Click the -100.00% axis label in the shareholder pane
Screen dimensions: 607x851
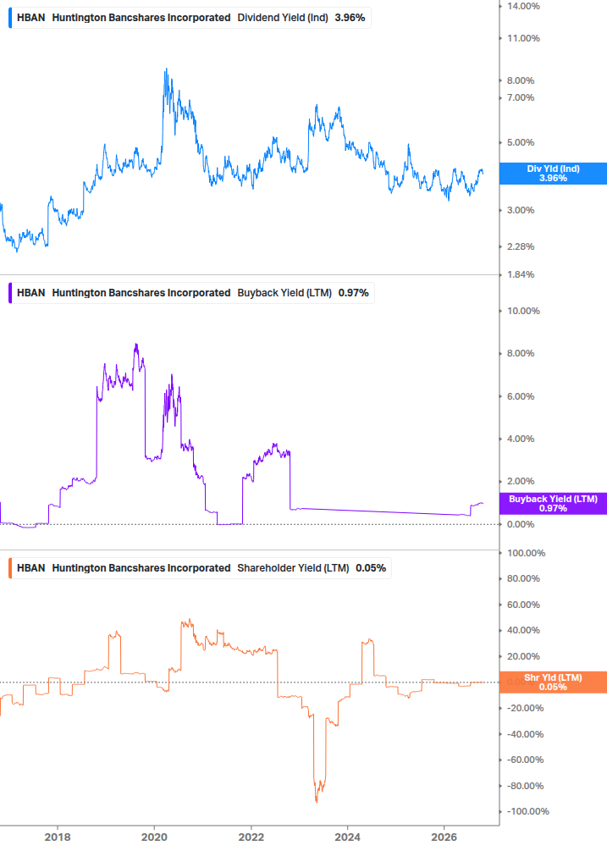pyautogui.click(x=527, y=811)
